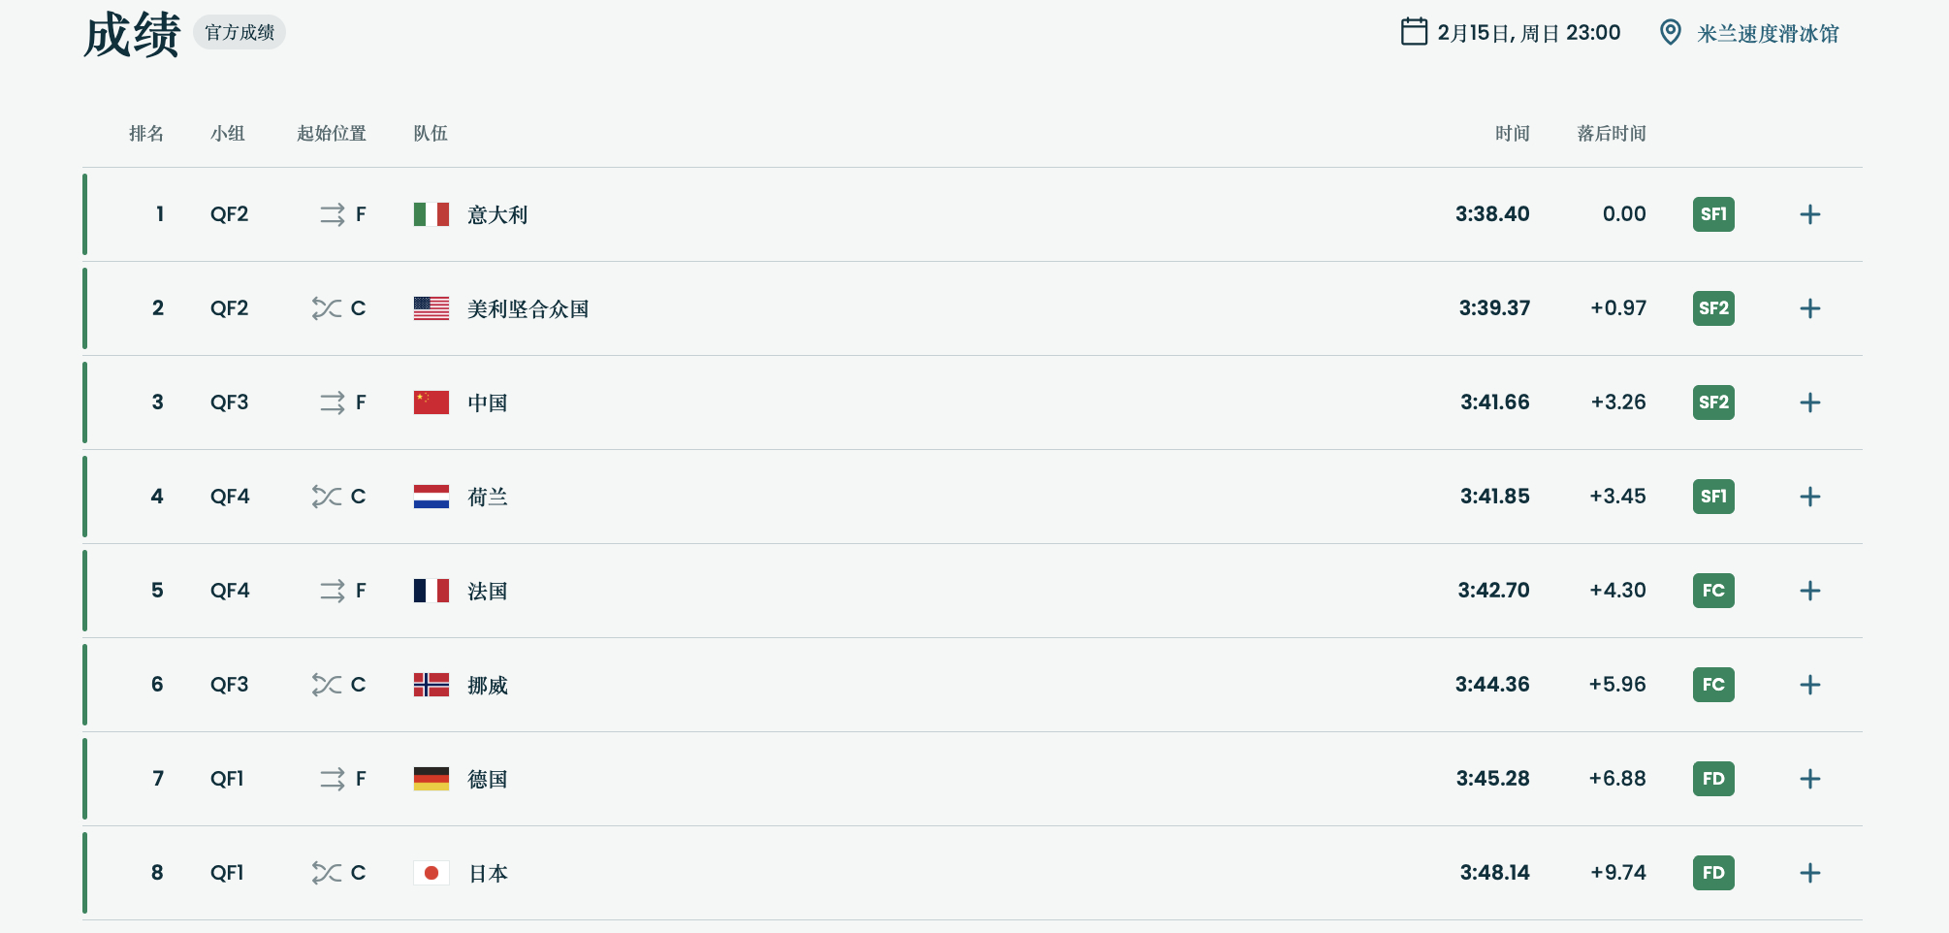Click the Norway flag icon
The image size is (1949, 933).
[431, 685]
